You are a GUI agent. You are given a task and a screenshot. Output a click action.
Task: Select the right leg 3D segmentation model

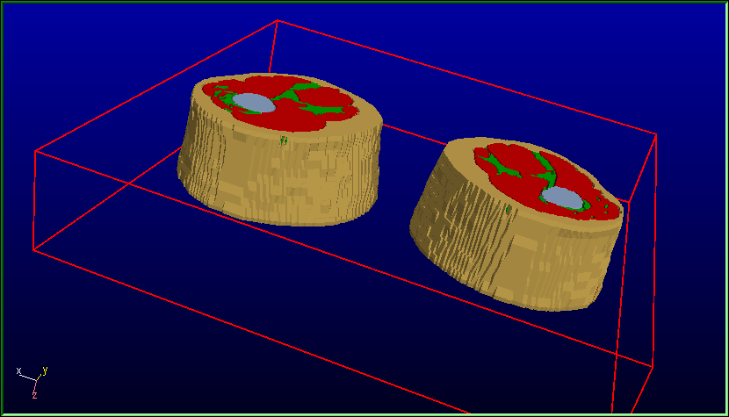click(516, 224)
